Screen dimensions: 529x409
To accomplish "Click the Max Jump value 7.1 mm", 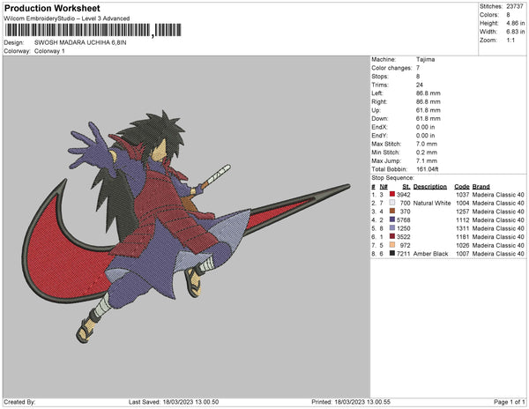I will (x=427, y=160).
